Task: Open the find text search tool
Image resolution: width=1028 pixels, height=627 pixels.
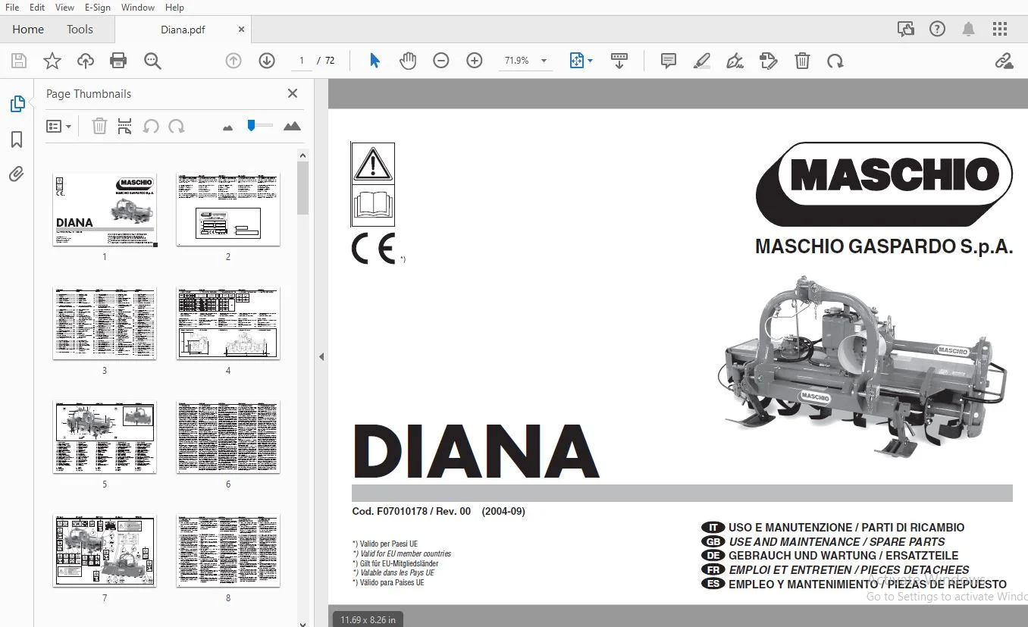Action: point(152,61)
